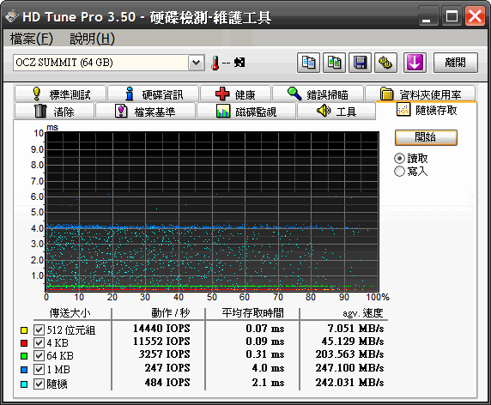Open the 檔案(F) menu

tap(31, 39)
